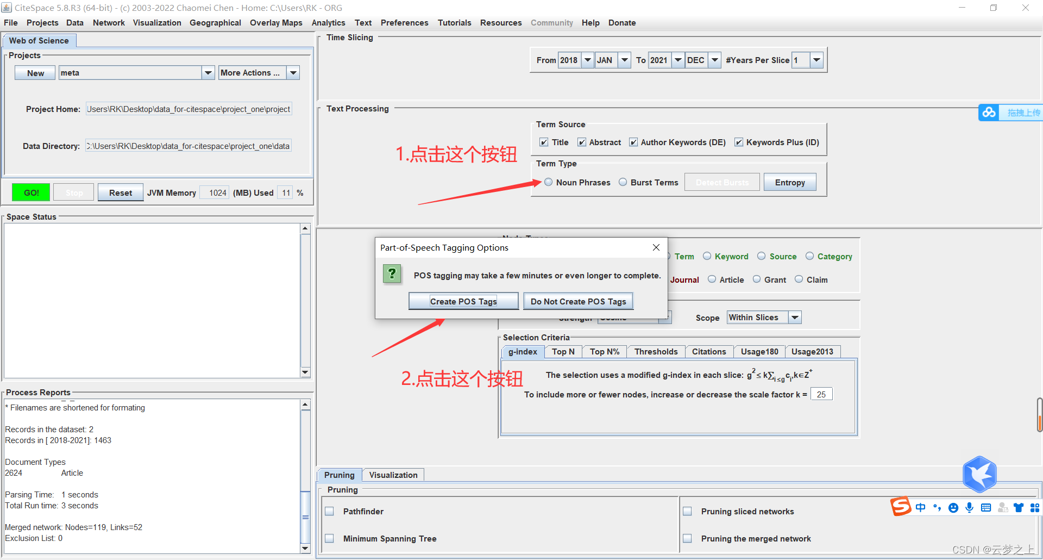Open IME toolbox grid icon
Image resolution: width=1043 pixels, height=560 pixels.
pyautogui.click(x=1034, y=507)
